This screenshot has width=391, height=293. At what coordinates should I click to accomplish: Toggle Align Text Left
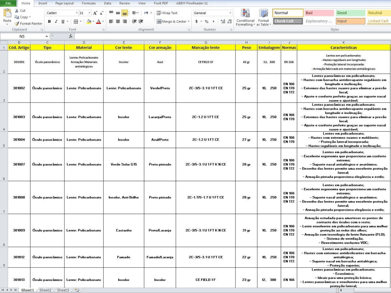click(111, 21)
